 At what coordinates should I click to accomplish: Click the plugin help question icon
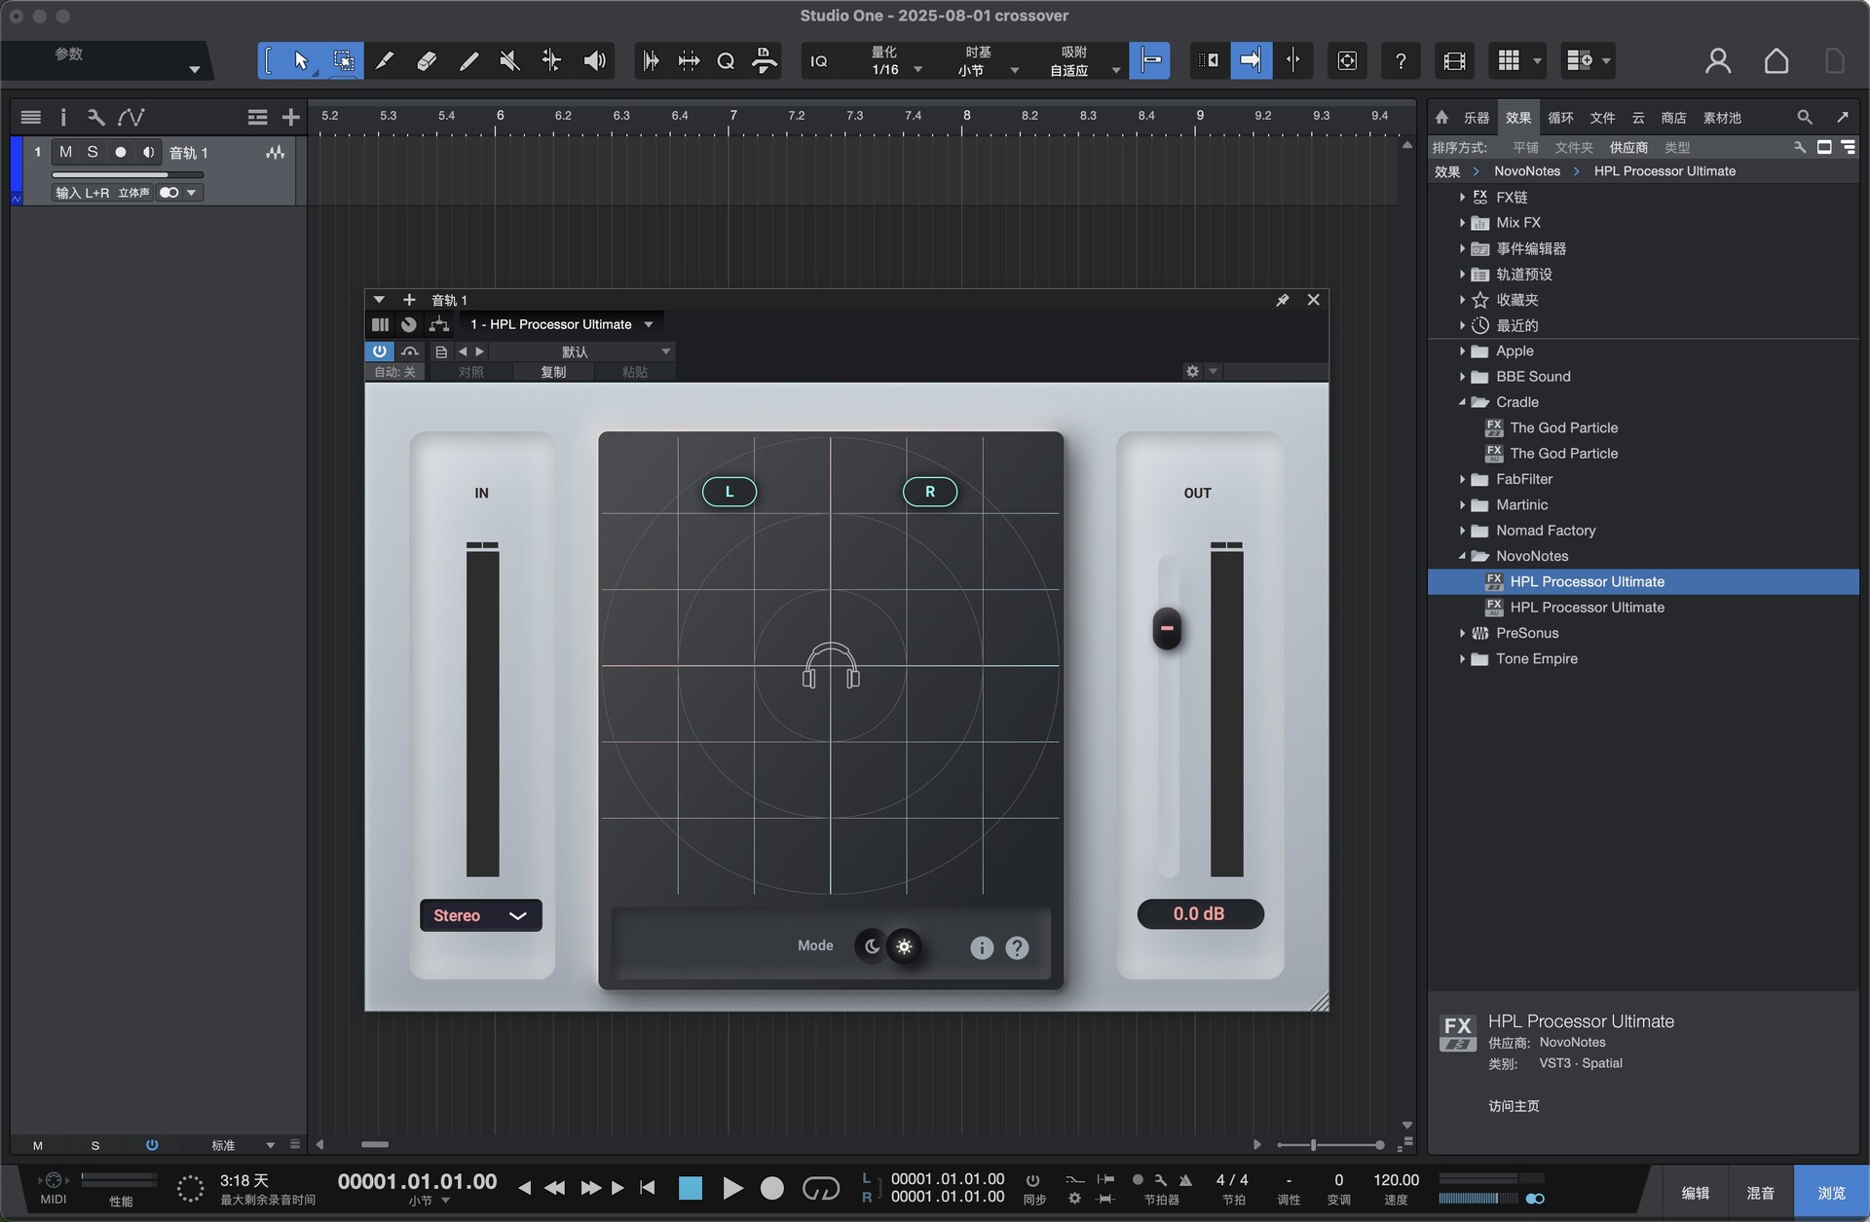pyautogui.click(x=1017, y=947)
